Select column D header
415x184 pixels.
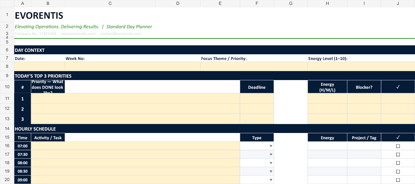click(x=178, y=3)
